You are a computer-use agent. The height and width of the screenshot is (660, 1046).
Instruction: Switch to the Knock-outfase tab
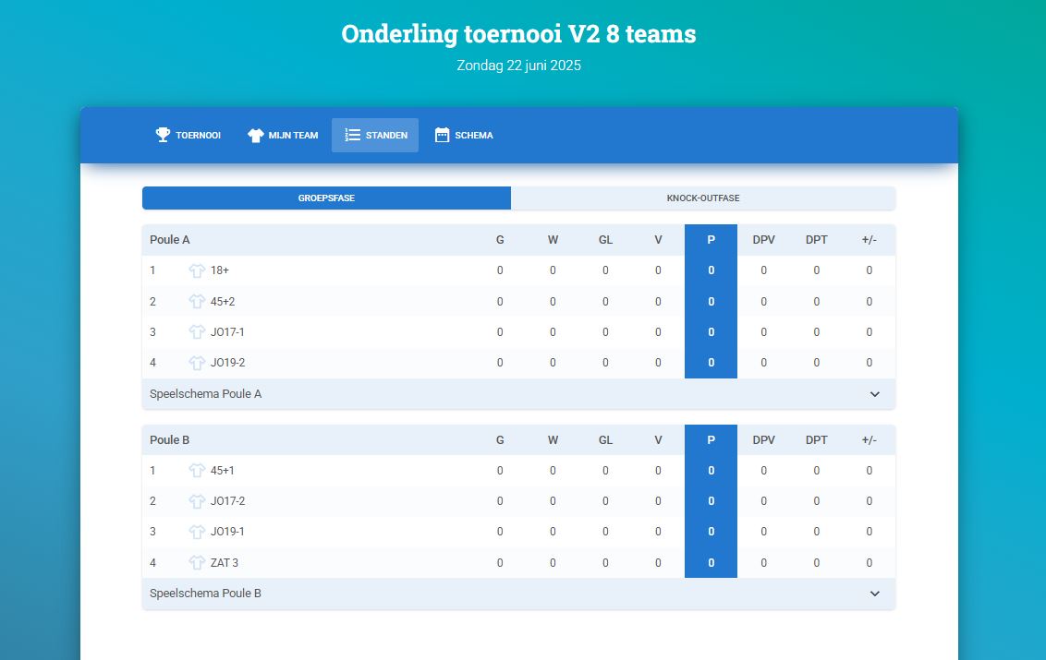[x=702, y=198]
